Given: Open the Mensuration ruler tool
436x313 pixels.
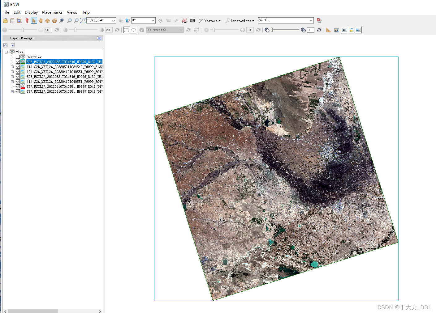Looking at the screenshot, I should point(329,30).
